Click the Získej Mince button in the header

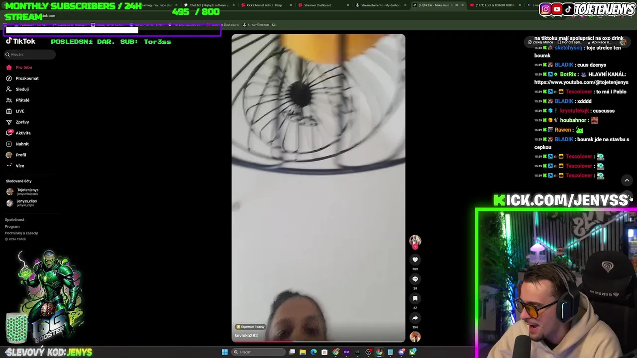click(x=541, y=42)
